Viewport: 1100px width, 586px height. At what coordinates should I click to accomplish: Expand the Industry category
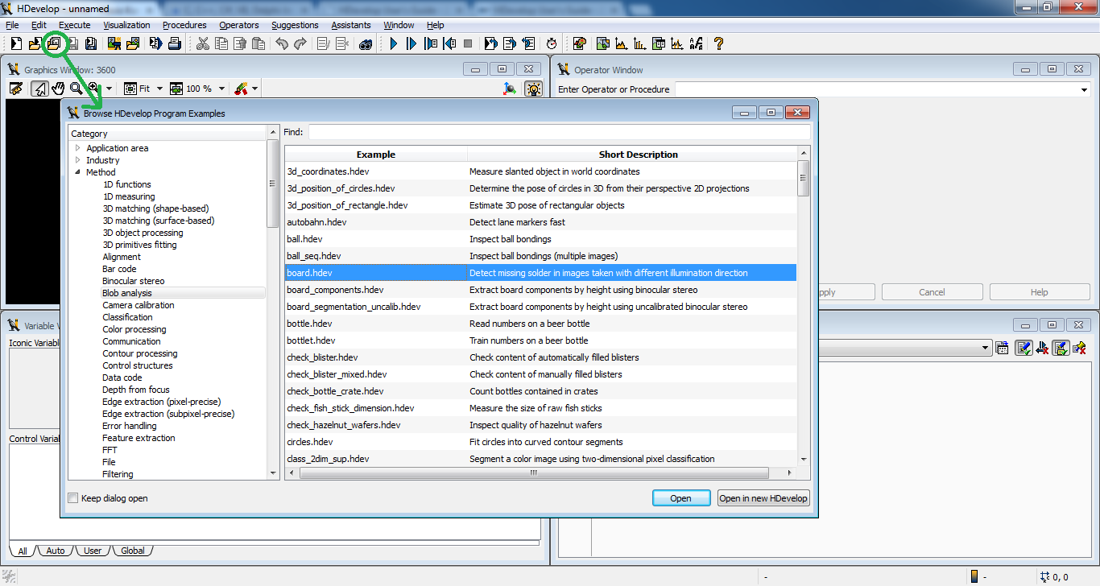(x=78, y=160)
